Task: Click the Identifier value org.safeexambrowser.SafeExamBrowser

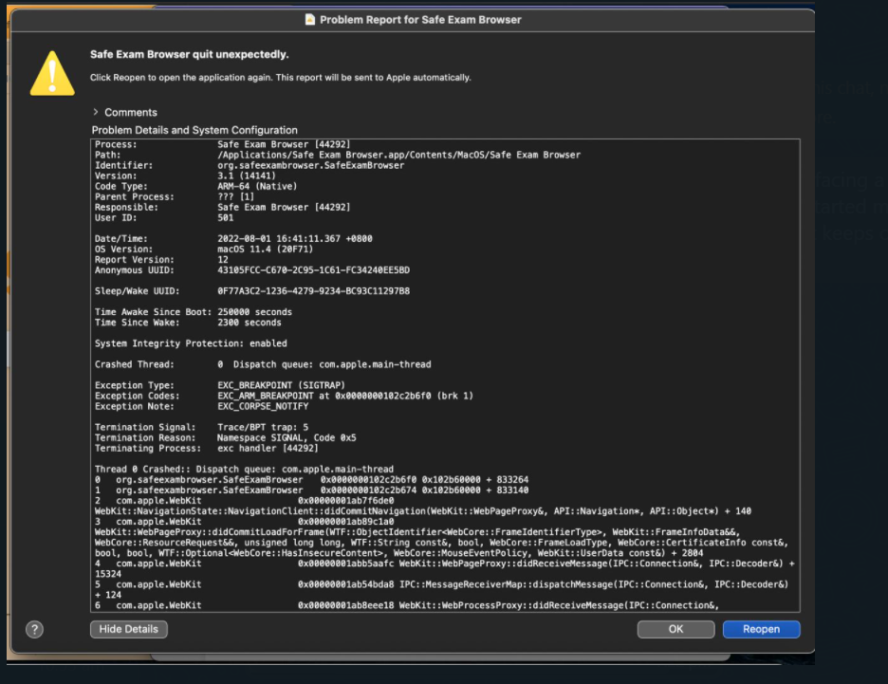Action: 311,165
